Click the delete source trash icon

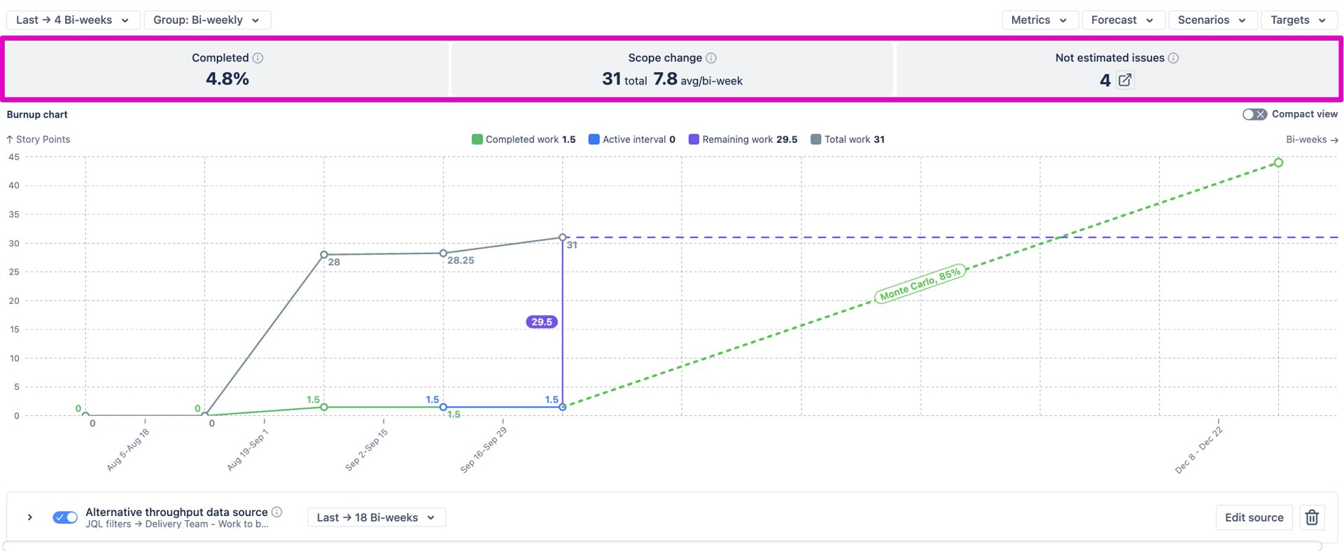point(1312,517)
